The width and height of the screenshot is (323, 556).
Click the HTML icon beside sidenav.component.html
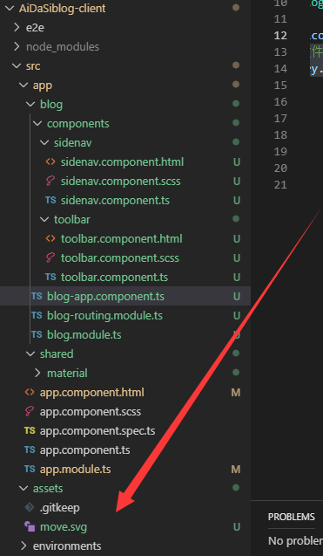pos(50,162)
